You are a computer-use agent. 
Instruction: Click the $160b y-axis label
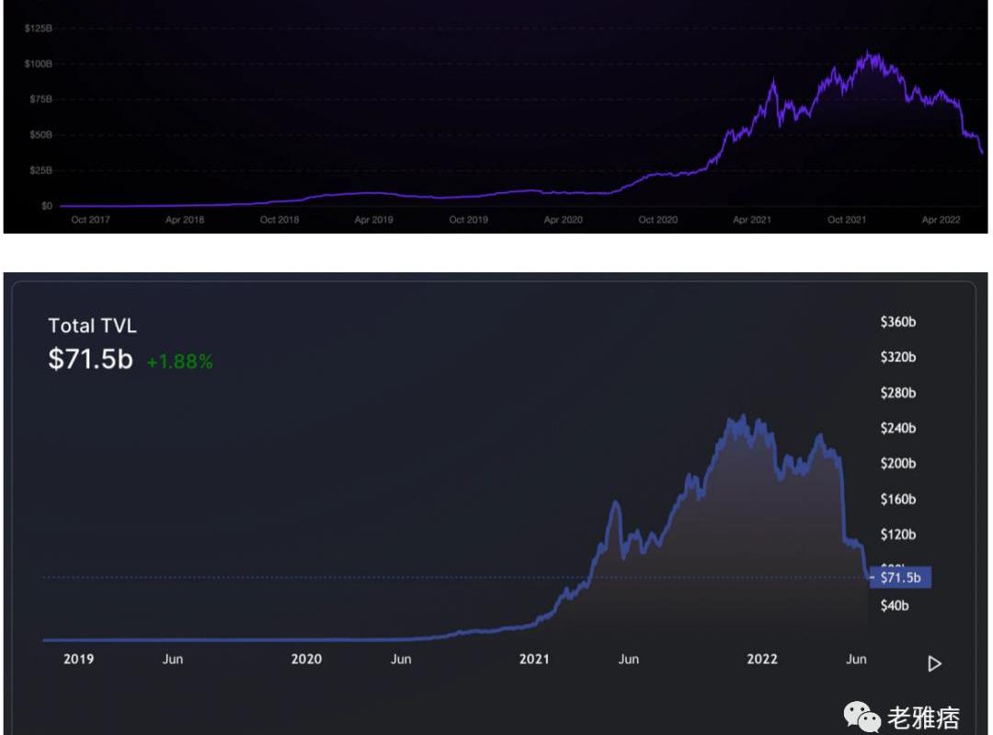click(x=897, y=499)
